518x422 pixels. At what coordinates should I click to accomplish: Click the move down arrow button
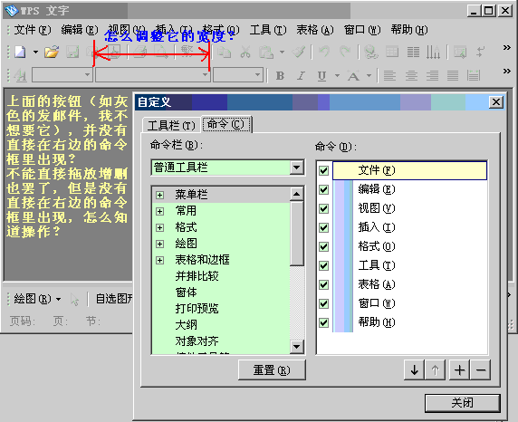point(414,370)
